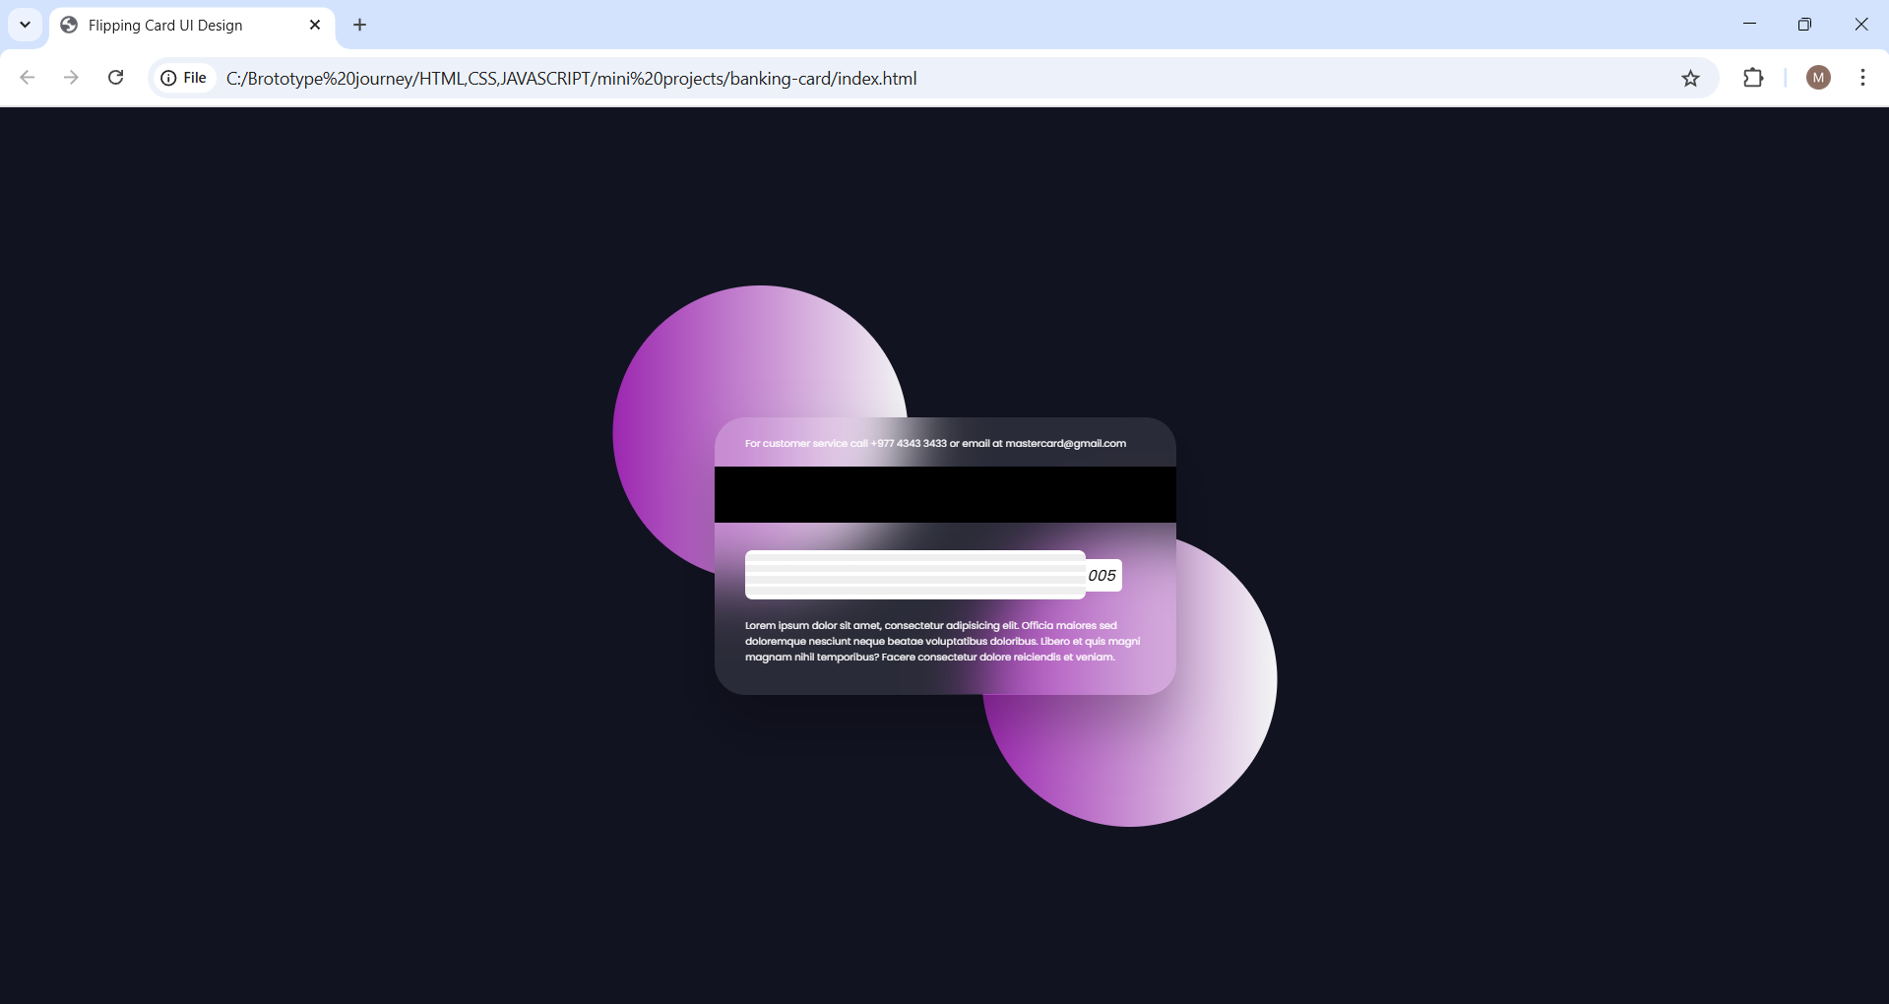This screenshot has height=1004, width=1889.
Task: Bookmark this page via the star icon
Action: [1691, 78]
